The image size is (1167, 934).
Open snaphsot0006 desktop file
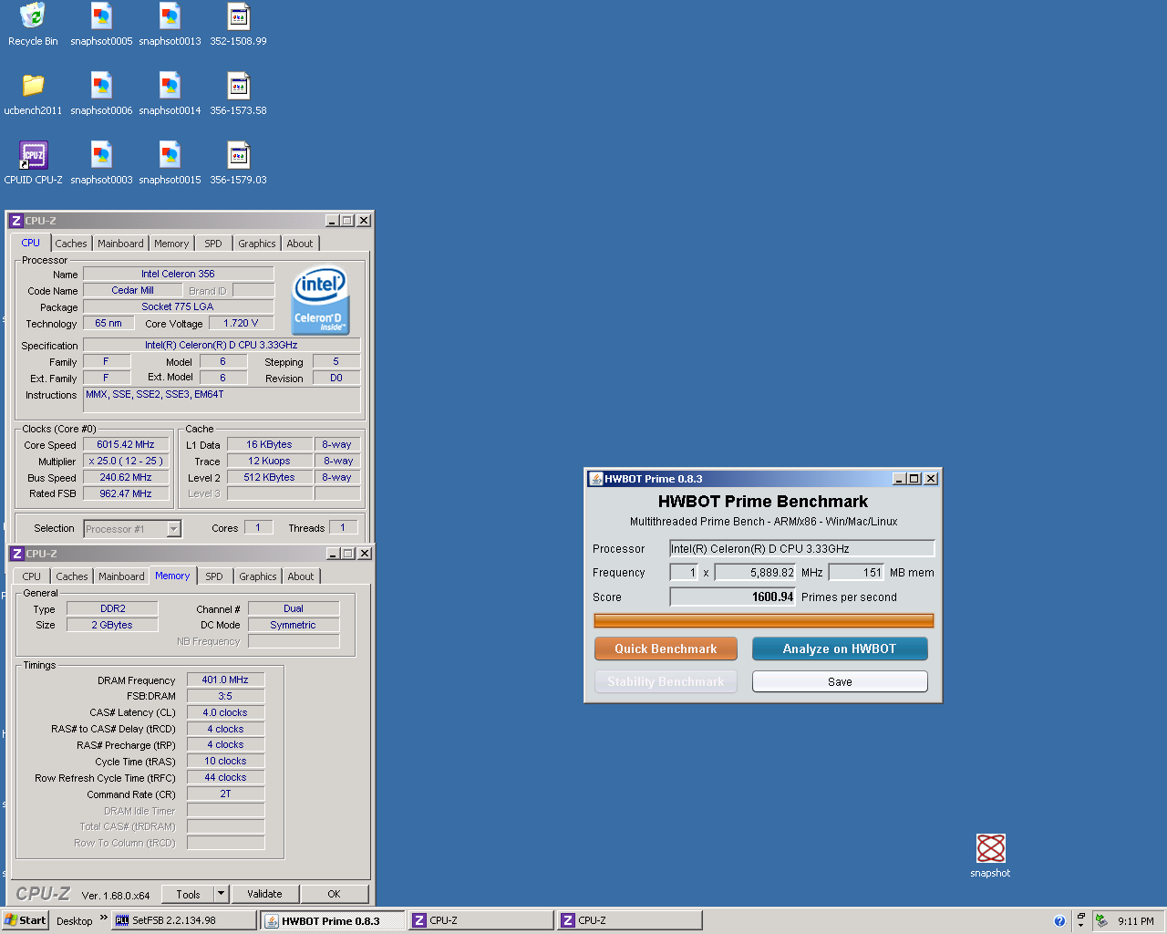[101, 94]
